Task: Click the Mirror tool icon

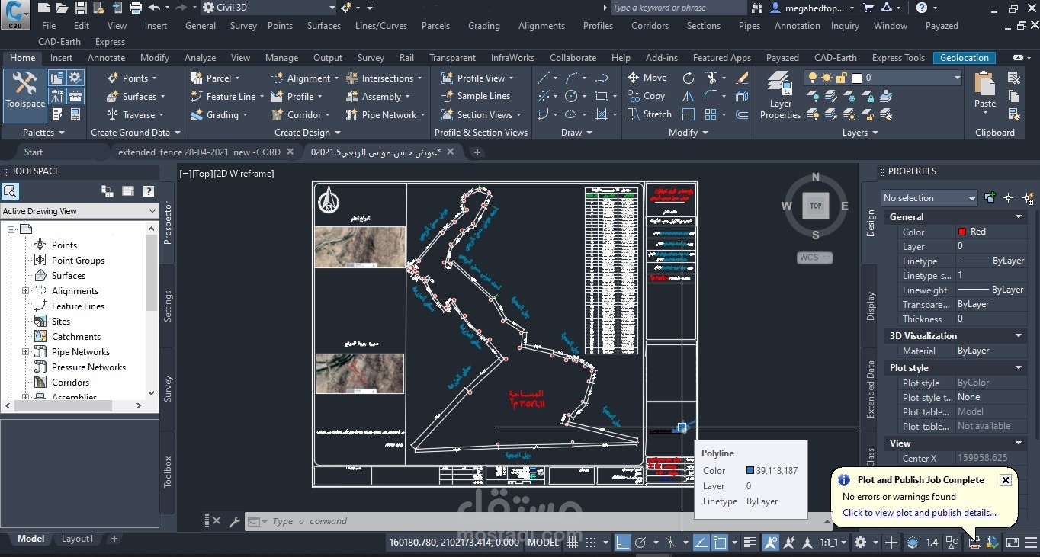Action: [x=689, y=96]
